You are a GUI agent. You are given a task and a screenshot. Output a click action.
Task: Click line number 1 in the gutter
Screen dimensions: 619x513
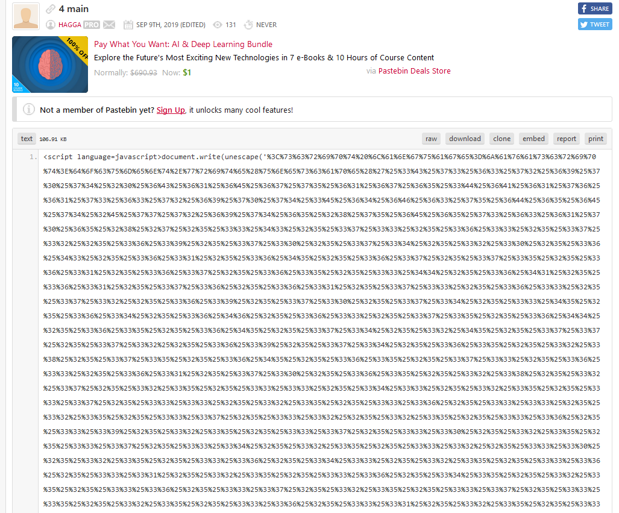click(x=33, y=157)
